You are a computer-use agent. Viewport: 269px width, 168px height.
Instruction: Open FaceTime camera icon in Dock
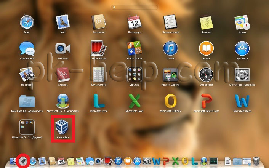click(x=99, y=161)
